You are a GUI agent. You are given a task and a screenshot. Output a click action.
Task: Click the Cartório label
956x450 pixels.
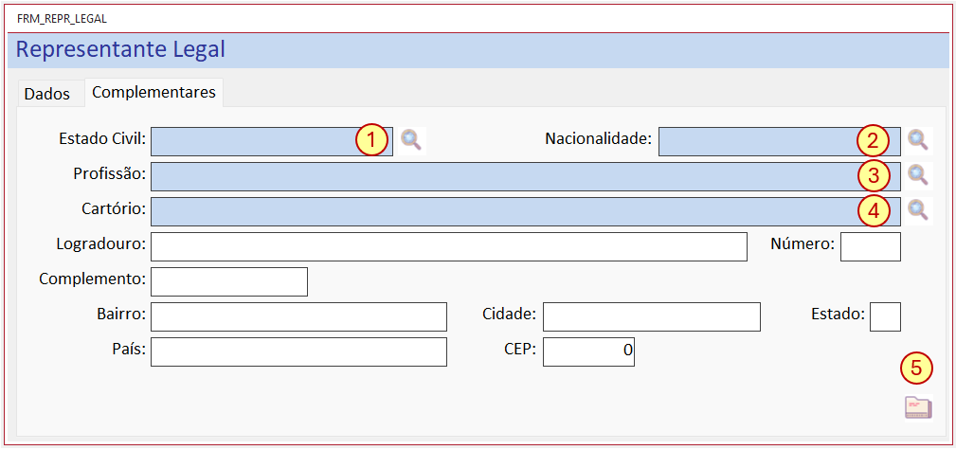[x=115, y=209]
